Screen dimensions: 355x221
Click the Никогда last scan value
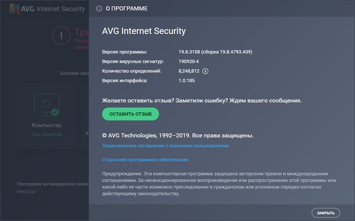tap(26, 192)
